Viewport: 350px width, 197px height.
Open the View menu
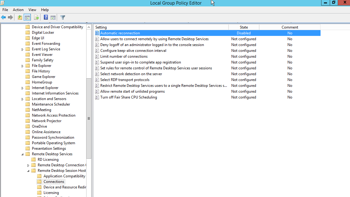(32, 10)
